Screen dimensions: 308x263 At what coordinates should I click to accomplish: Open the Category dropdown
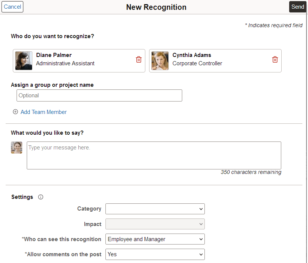(155, 209)
